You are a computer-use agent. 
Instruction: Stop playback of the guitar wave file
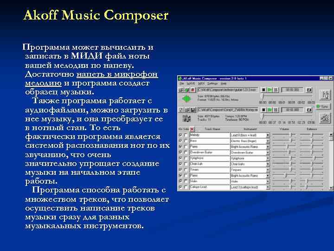[x=263, y=90]
